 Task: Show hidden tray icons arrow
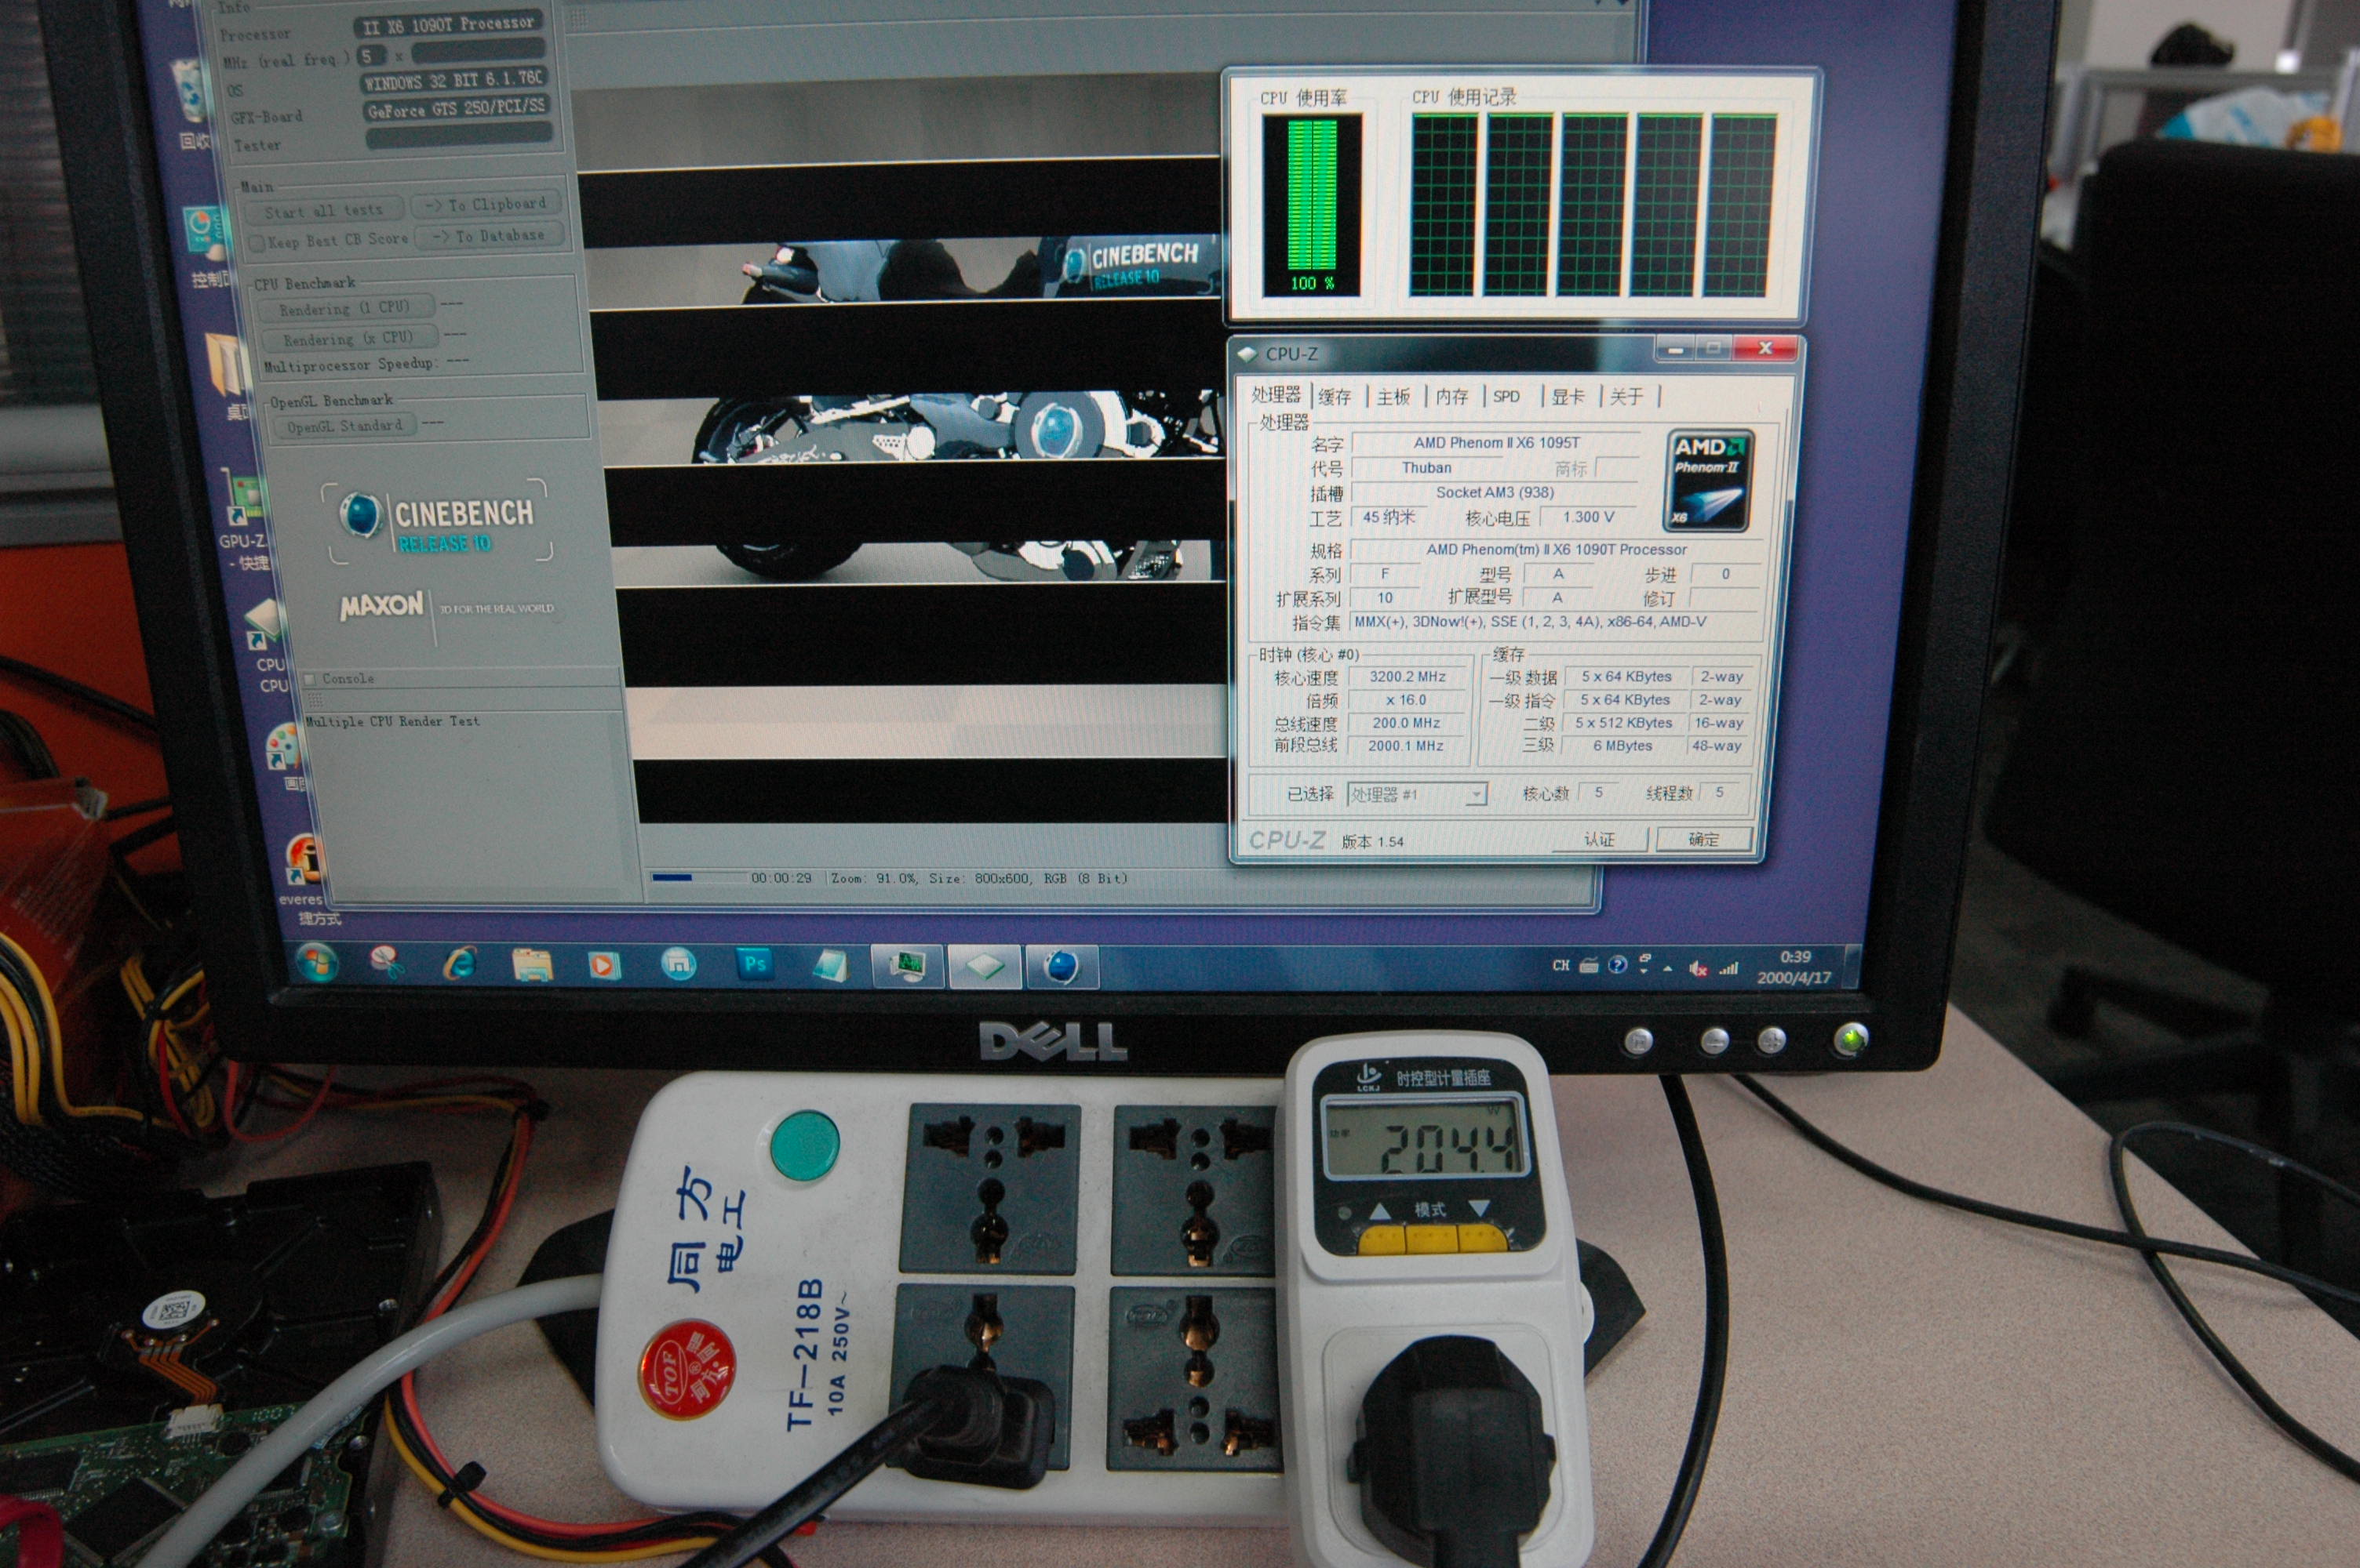point(1668,969)
